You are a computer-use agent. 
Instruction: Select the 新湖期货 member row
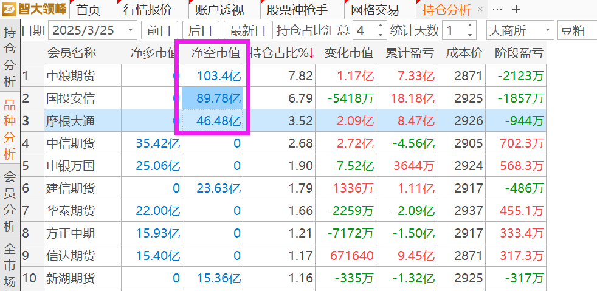(283, 278)
